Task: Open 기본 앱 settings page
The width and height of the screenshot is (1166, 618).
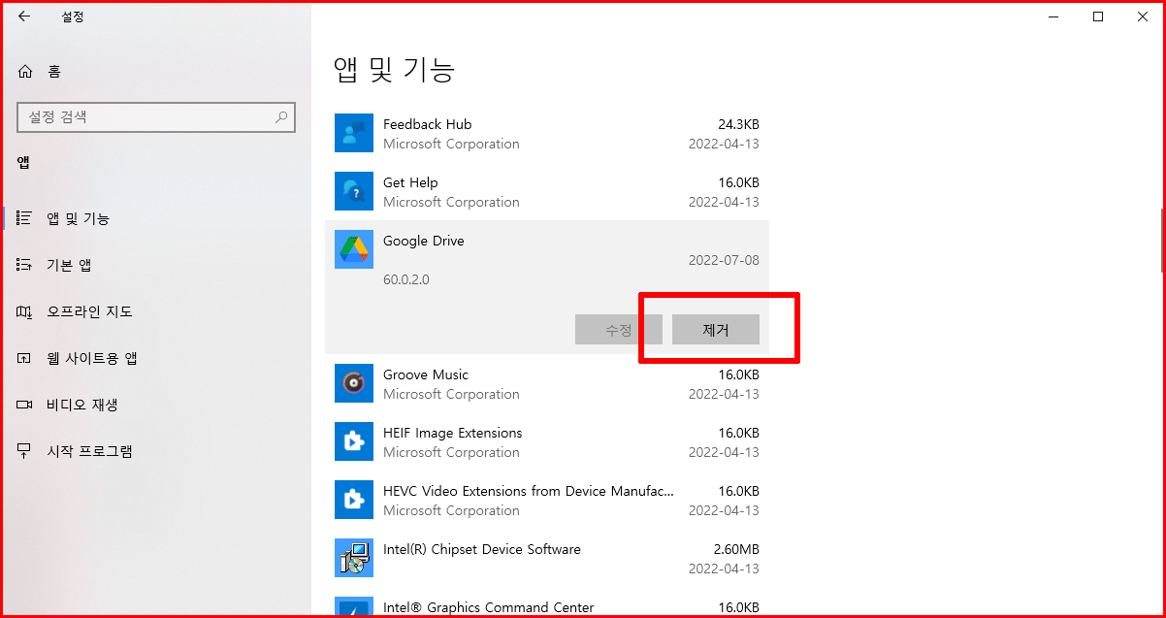Action: pos(69,265)
